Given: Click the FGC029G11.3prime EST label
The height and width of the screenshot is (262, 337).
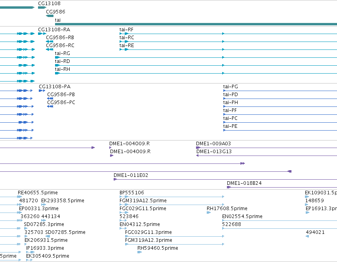Looking at the screenshot, I should (x=148, y=232).
